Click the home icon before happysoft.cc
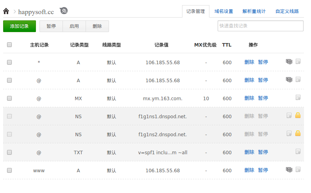Image resolution: width=311 pixels, height=193 pixels. click(x=6, y=11)
